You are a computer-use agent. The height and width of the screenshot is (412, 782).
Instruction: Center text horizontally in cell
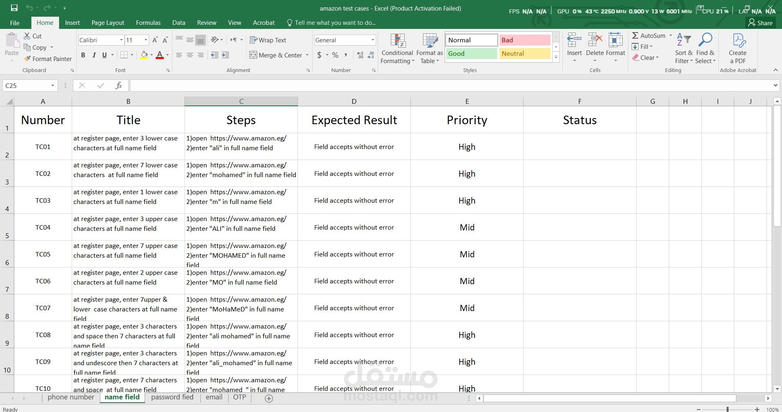(x=190, y=55)
